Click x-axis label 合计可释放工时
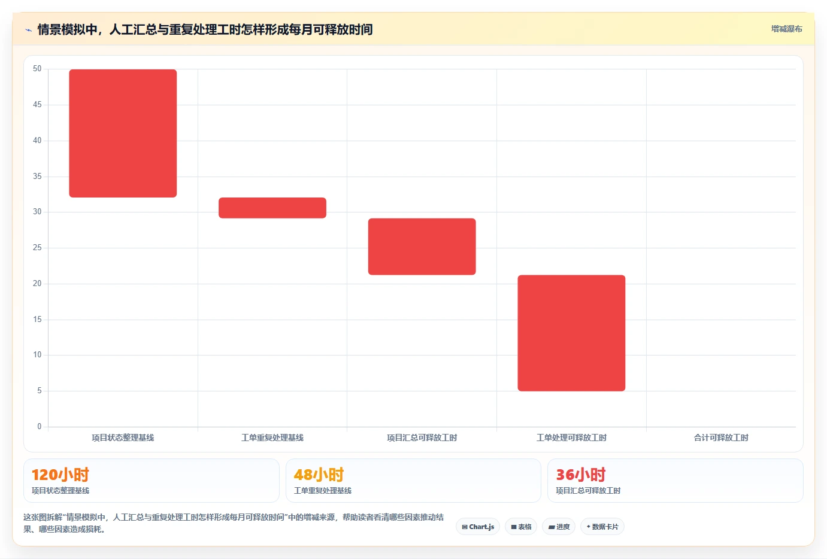Screen dimensions: 827x559 coord(721,438)
